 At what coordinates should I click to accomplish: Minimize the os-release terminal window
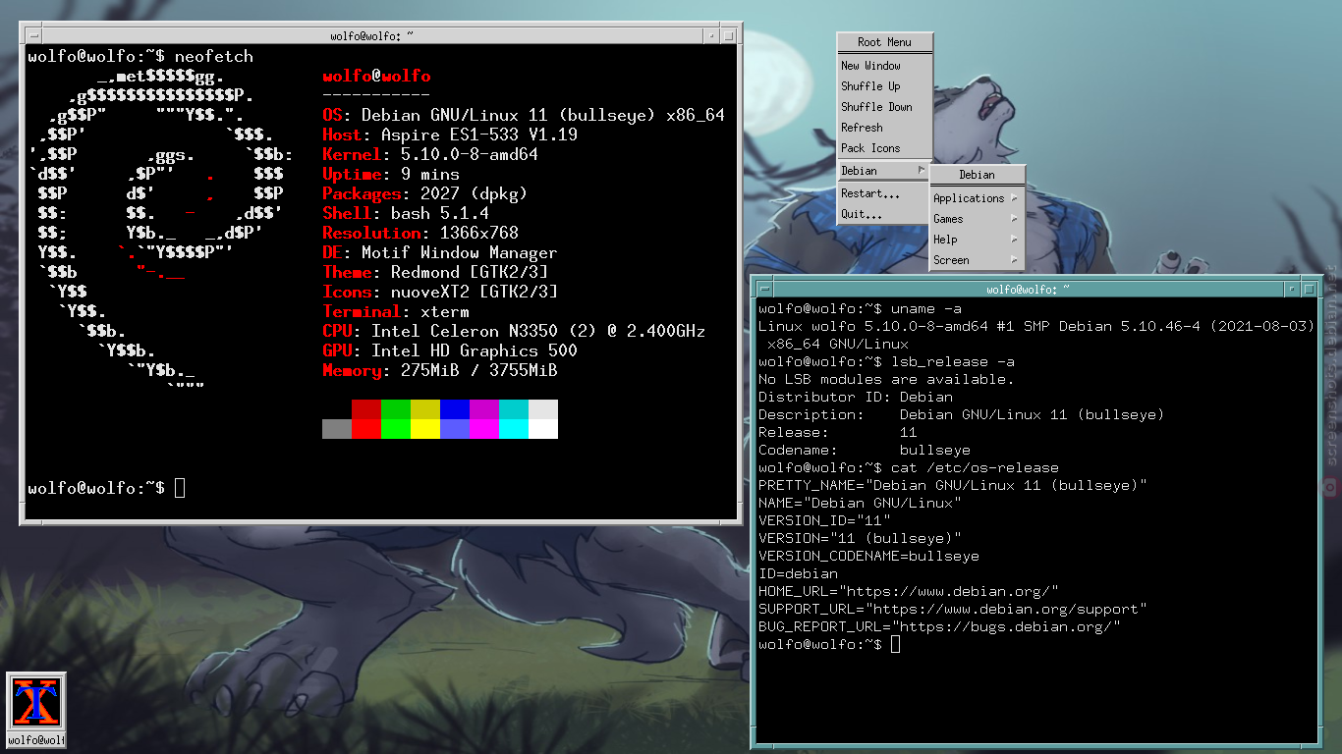[x=1292, y=289]
